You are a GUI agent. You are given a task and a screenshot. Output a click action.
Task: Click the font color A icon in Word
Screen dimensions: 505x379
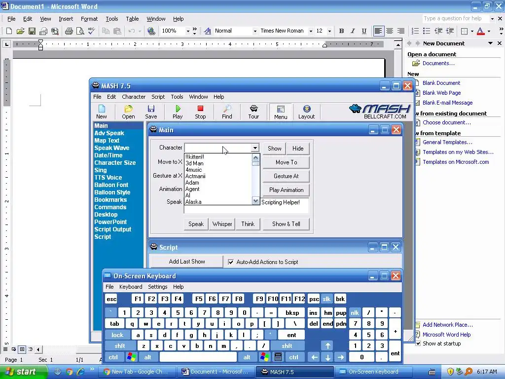click(480, 31)
